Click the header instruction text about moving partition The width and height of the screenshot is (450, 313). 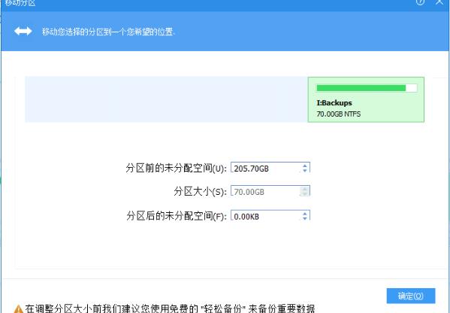coord(108,32)
